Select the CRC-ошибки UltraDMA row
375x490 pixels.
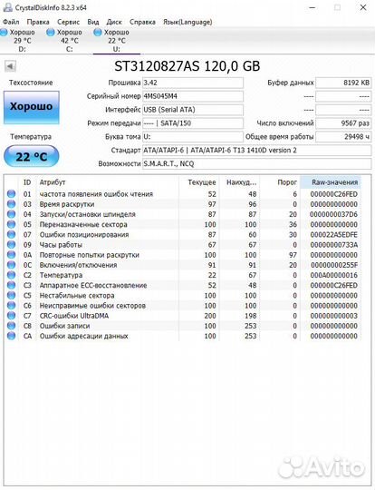pyautogui.click(x=183, y=316)
